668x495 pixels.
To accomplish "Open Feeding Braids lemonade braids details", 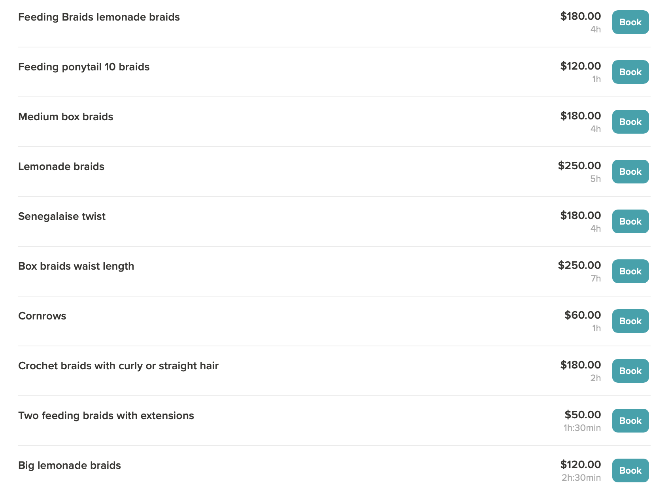I will (x=99, y=17).
